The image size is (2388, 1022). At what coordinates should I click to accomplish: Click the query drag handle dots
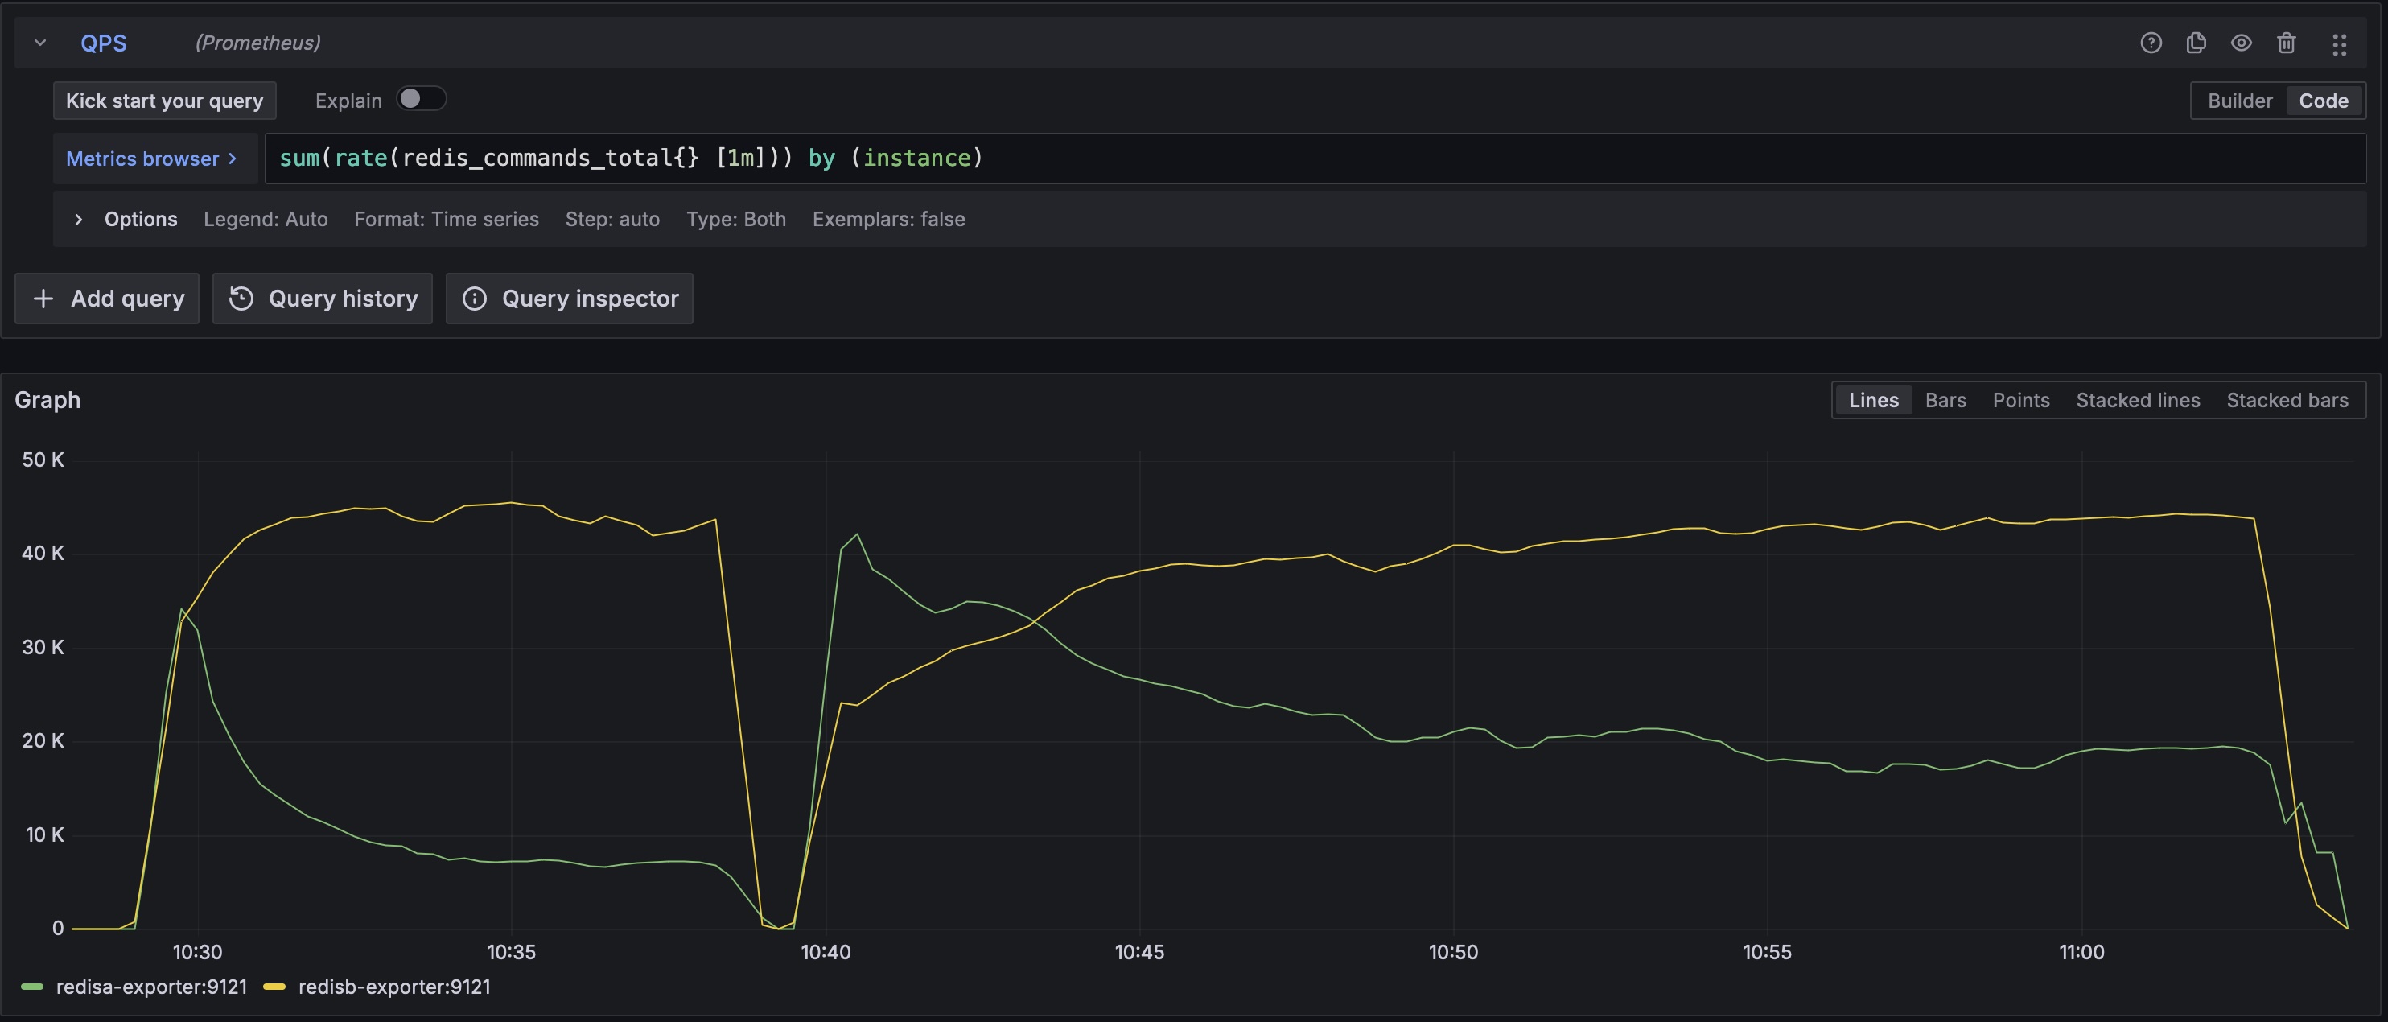(x=2339, y=43)
